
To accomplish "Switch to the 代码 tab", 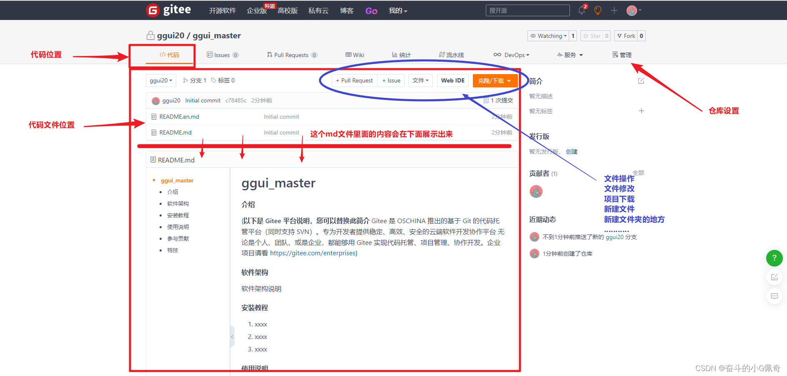I will click(169, 55).
